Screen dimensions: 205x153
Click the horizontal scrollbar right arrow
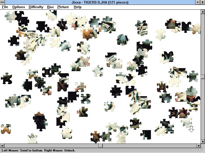tap(199, 146)
